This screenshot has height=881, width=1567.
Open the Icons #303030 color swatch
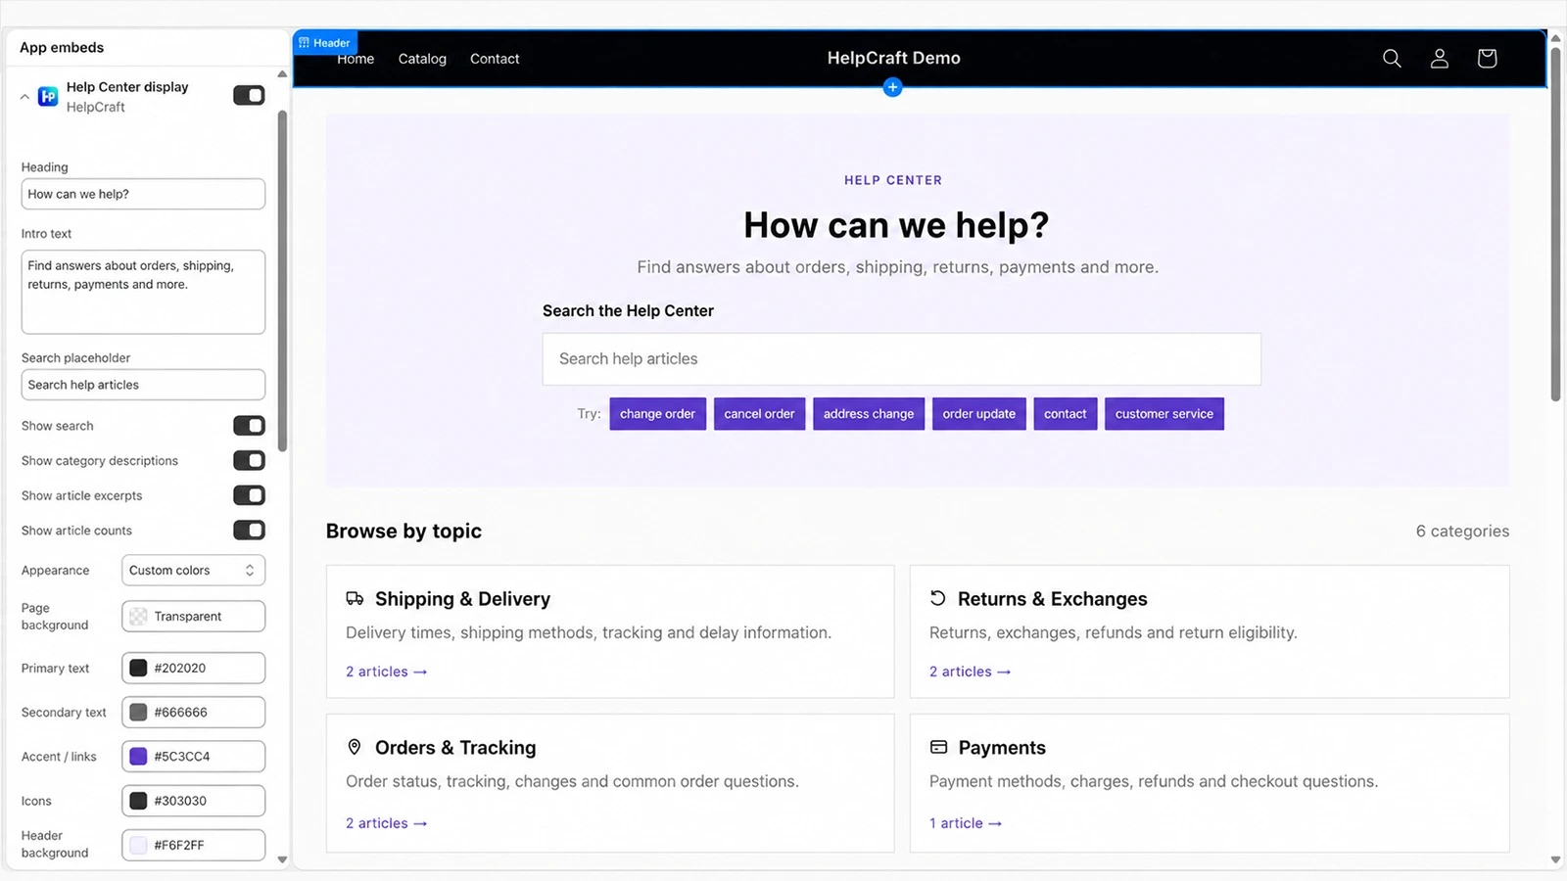[x=138, y=801]
